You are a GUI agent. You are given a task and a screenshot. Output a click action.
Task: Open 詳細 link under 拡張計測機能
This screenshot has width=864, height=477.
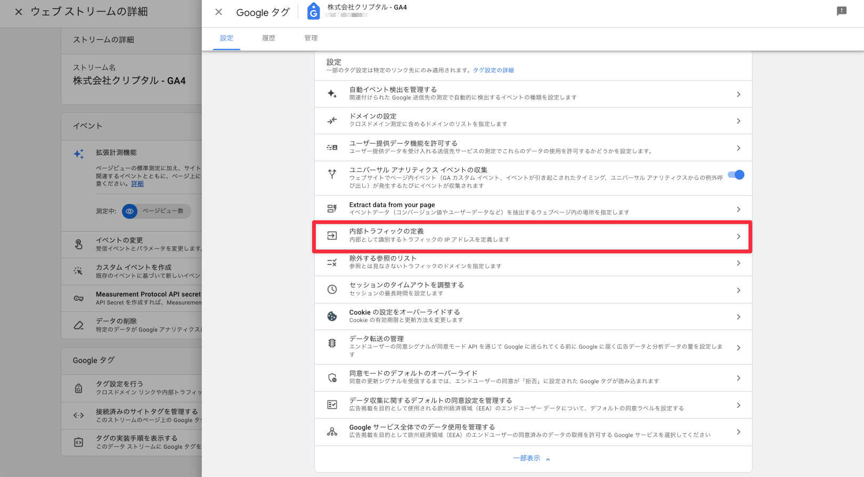click(x=137, y=184)
